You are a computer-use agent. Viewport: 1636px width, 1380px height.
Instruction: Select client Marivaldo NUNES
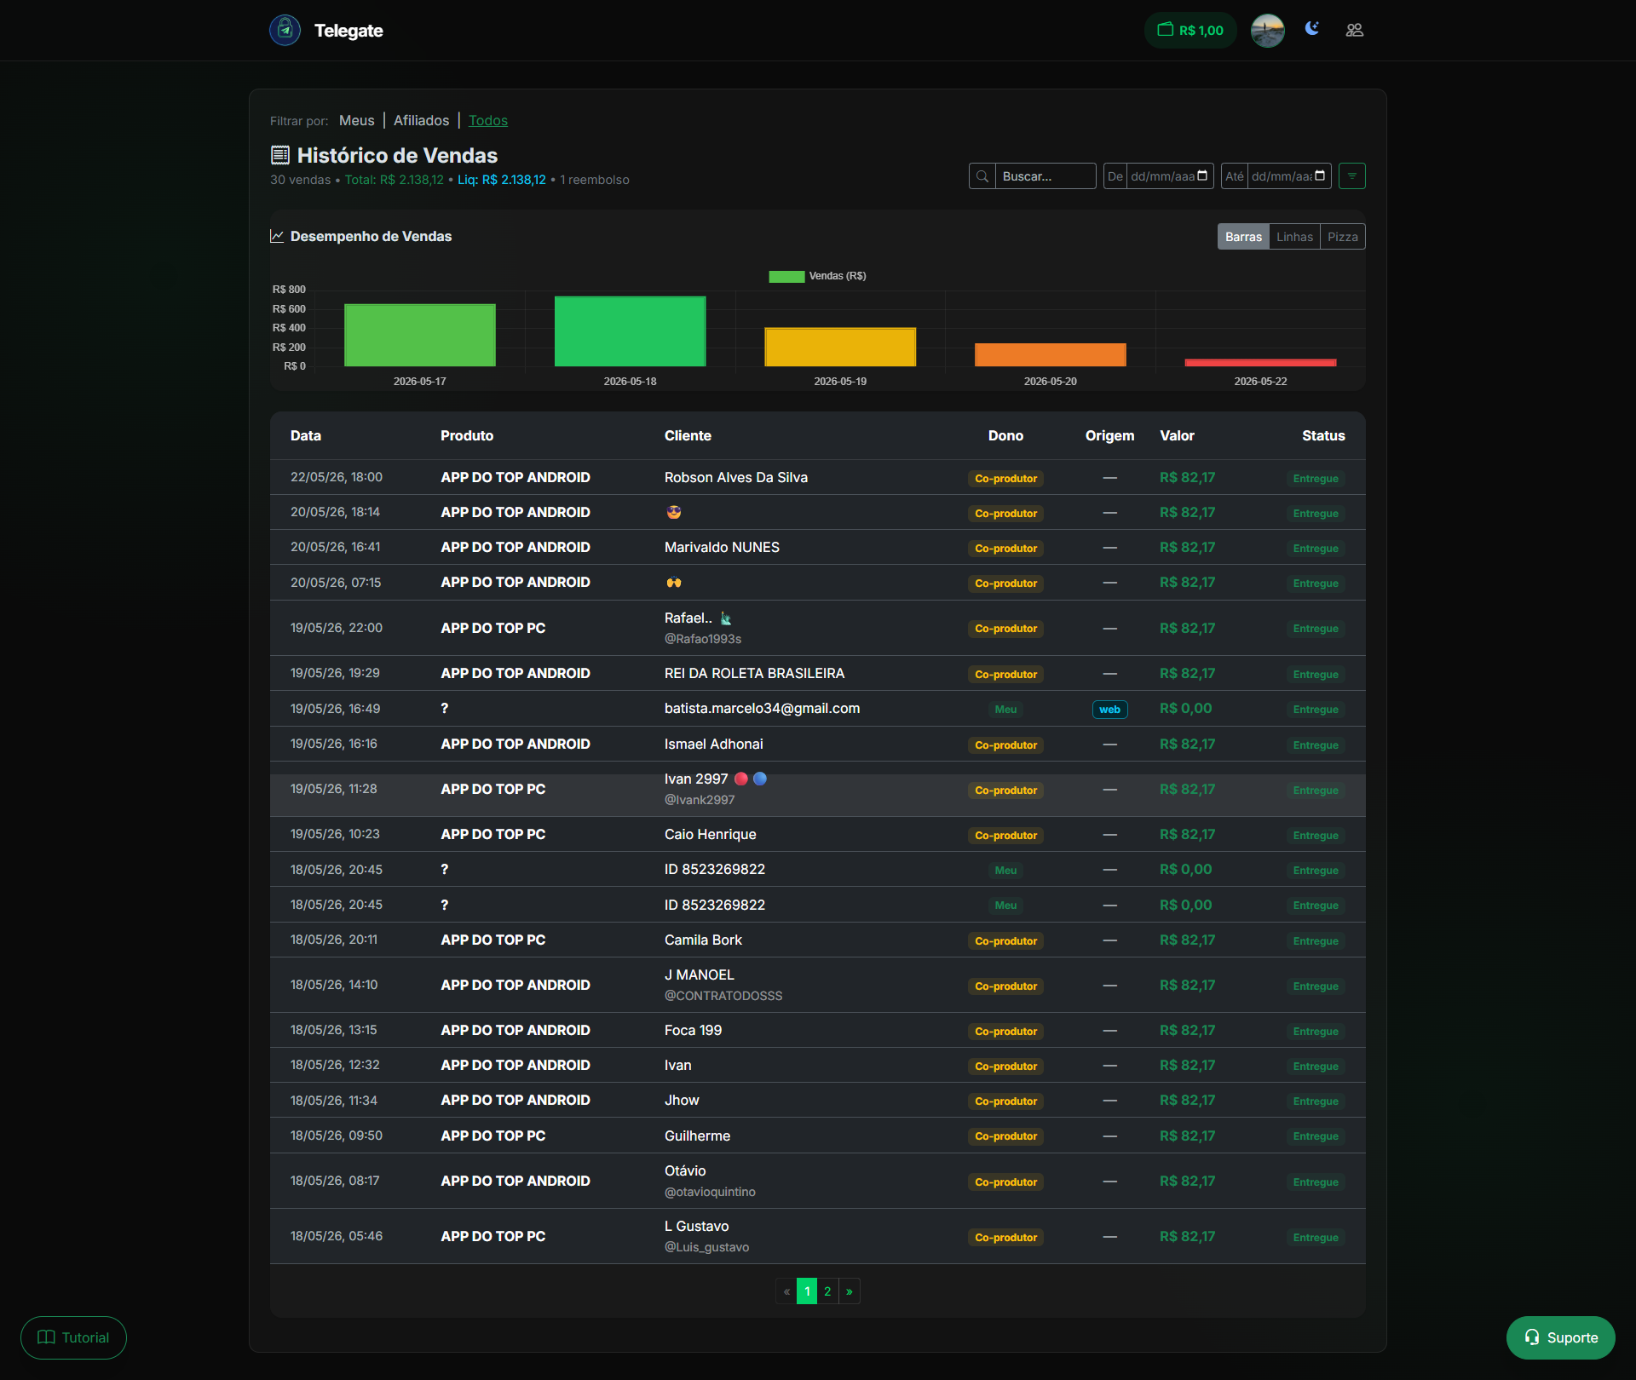tap(721, 547)
